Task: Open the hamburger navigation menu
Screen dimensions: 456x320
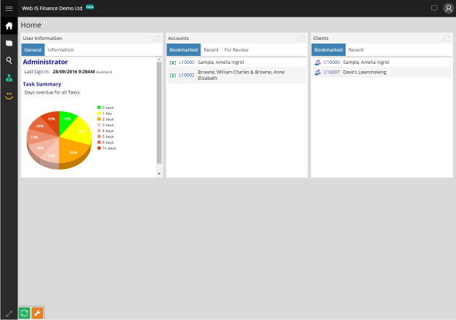Action: point(9,8)
